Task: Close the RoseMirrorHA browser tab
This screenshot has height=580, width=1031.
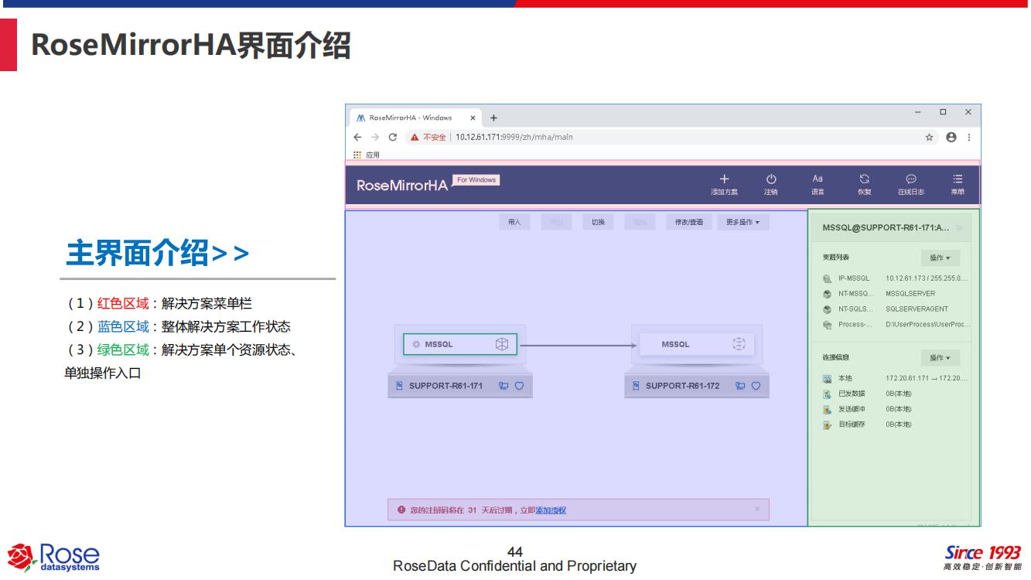Action: click(473, 118)
